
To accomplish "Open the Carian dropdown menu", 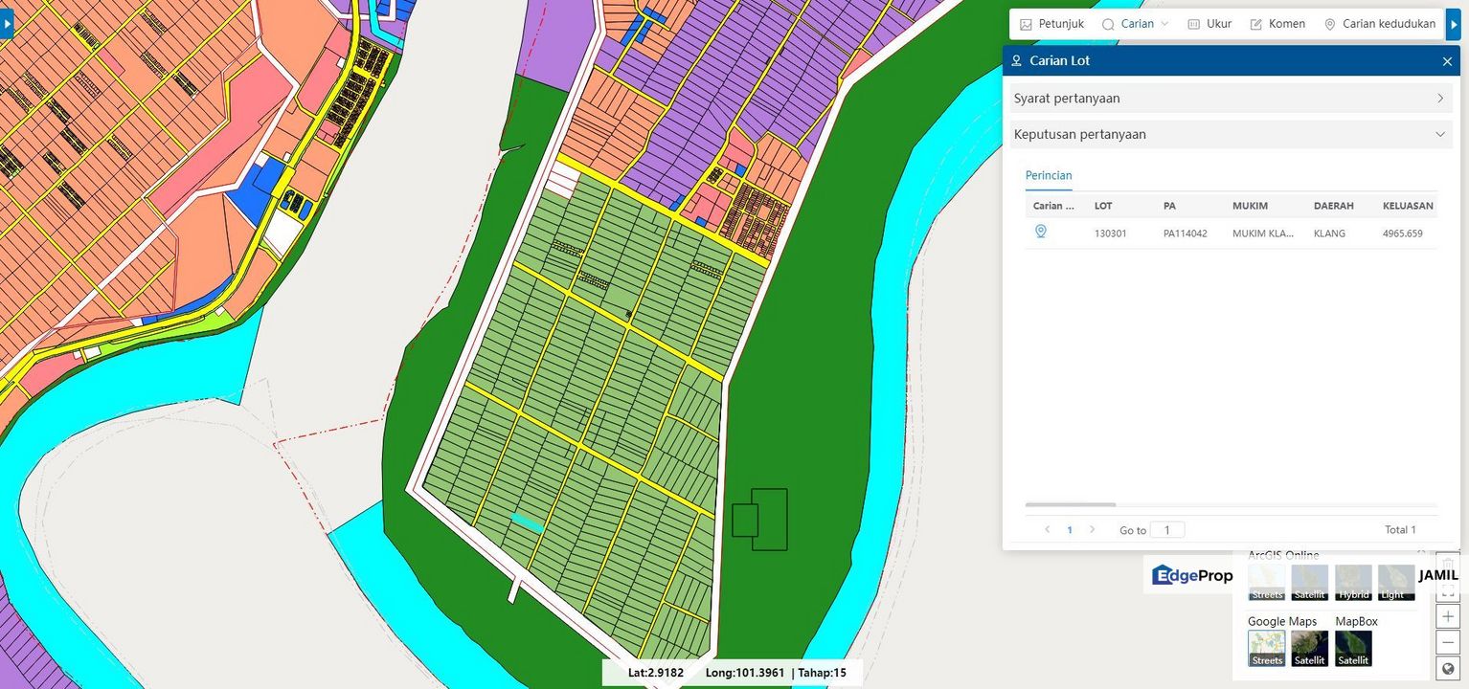I will 1136,24.
